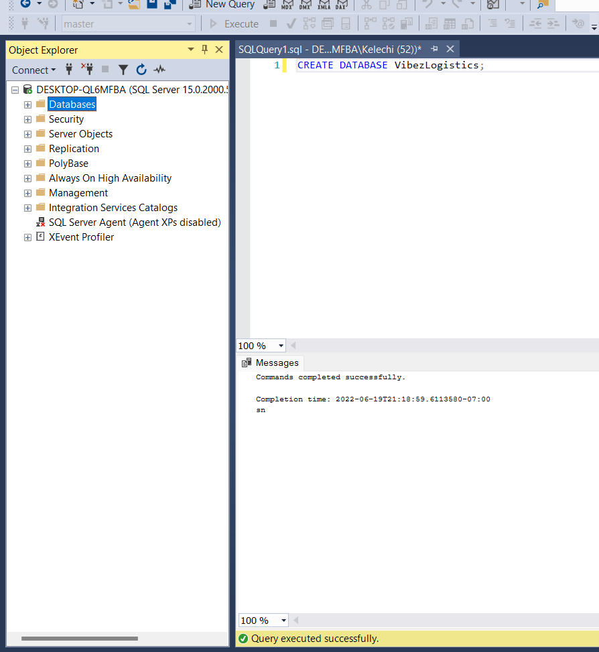Open the Connect dropdown in Object Explorer

[34, 70]
